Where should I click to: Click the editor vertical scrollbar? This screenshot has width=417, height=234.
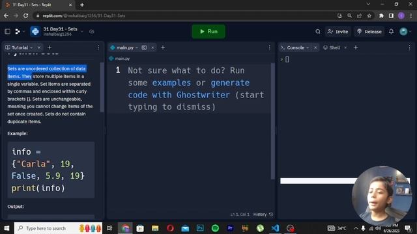point(273,121)
